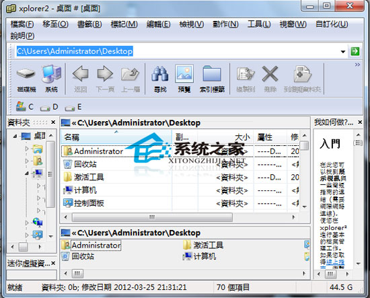
Task: Click the 到壓縮資料夾 zip folder icon
Action: coord(302,79)
